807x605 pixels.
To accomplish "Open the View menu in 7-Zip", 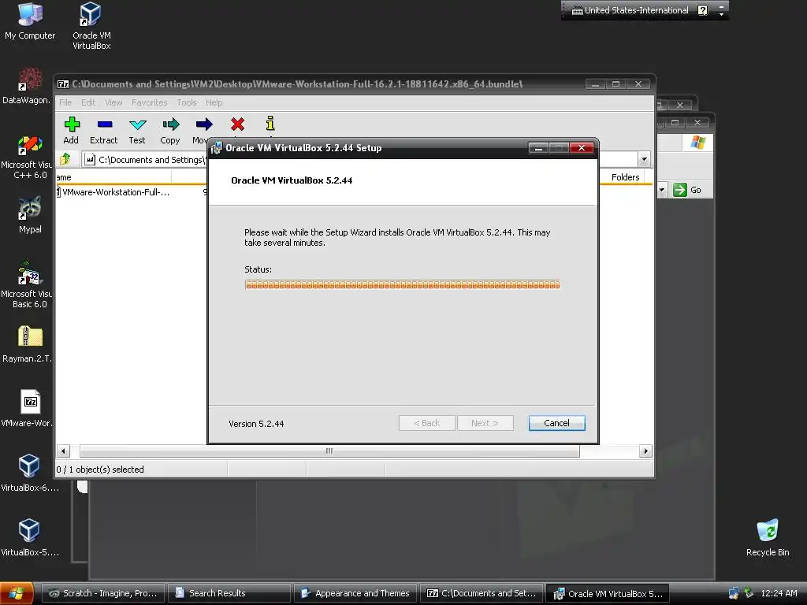I will coord(113,102).
